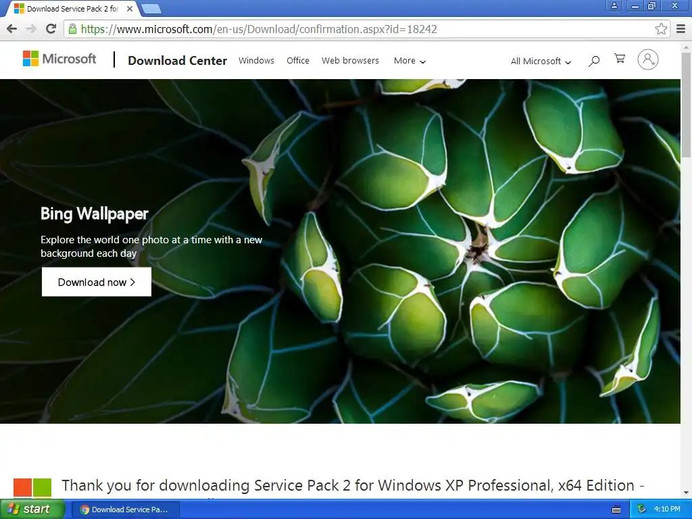The image size is (692, 519).
Task: Select the Download Service Pack 2 browser tab
Action: coord(73,9)
